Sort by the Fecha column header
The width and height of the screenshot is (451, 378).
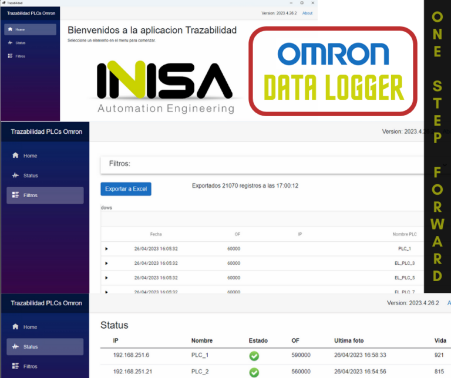coord(156,234)
